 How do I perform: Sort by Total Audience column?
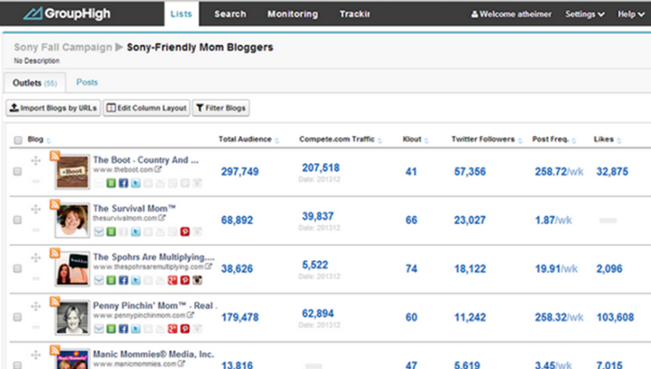(x=249, y=140)
